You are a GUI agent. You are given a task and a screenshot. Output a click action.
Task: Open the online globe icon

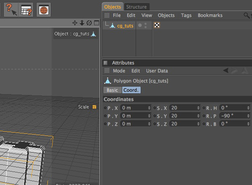[44, 10]
